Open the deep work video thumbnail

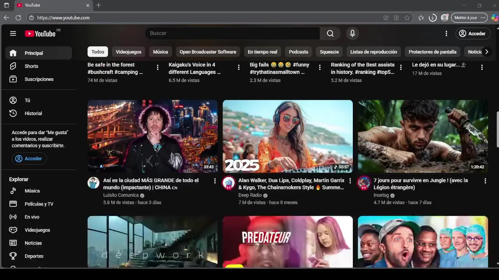tap(152, 242)
